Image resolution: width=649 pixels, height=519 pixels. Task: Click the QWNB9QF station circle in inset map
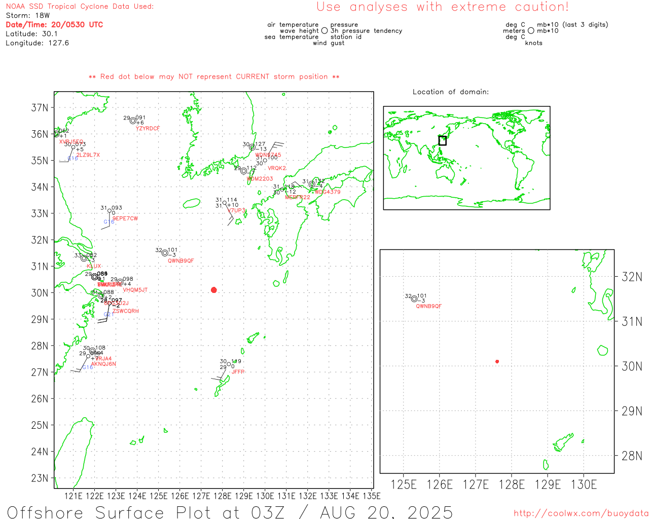[414, 299]
